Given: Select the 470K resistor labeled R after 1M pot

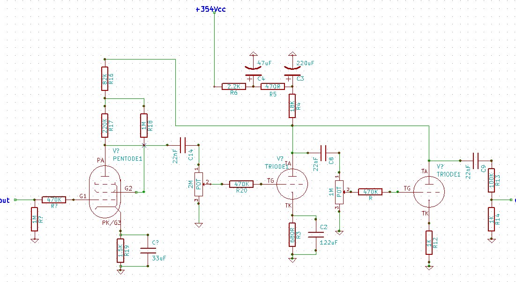Looking at the screenshot, I should tap(370, 192).
